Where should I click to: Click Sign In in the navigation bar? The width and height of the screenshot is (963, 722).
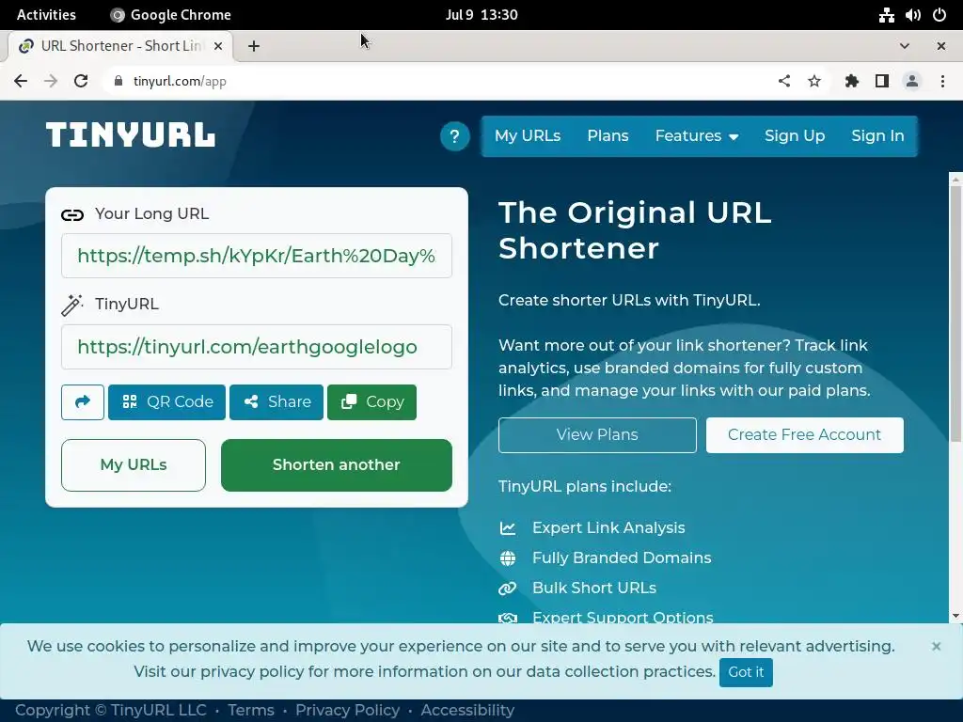(877, 135)
